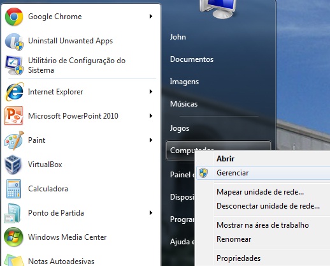Image resolution: width=330 pixels, height=266 pixels.
Task: Start Paint via its palette icon
Action: (13, 140)
